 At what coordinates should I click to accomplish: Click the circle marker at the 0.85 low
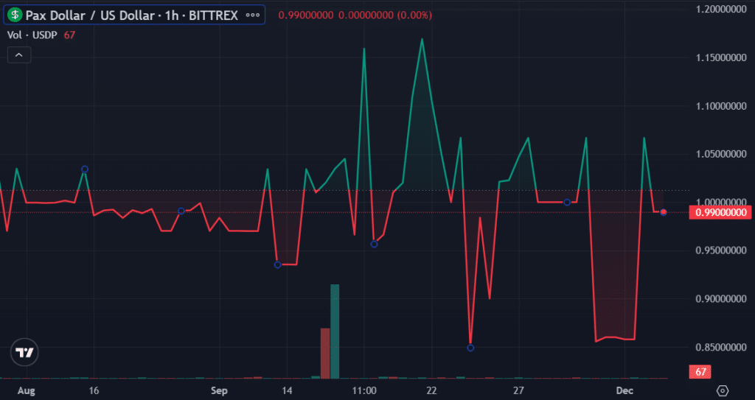pyautogui.click(x=470, y=348)
